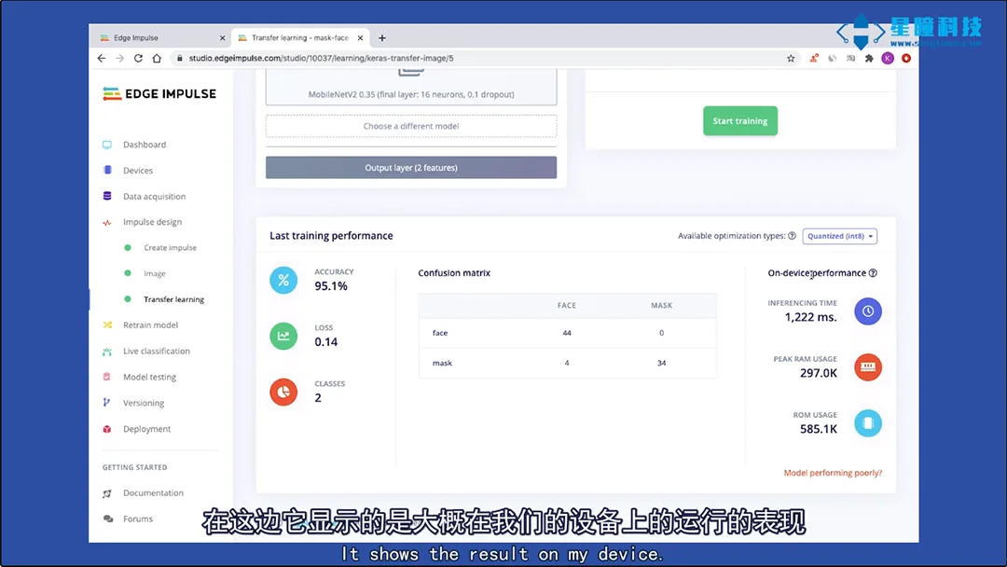
Task: Open the Documentation link
Action: coord(154,493)
